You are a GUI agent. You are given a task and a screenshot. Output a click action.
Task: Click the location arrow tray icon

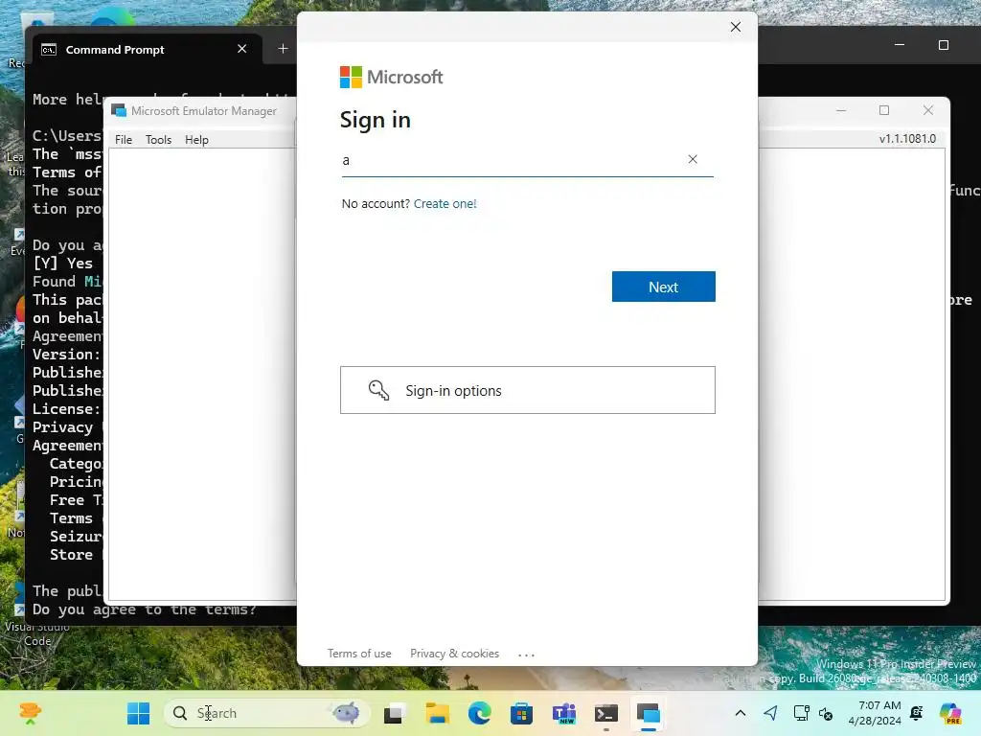[771, 713]
